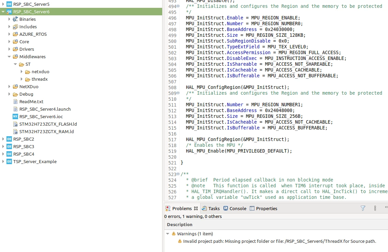This screenshot has width=388, height=252.
Task: Click the warning icon beside Invalid project path
Action: coord(180,241)
